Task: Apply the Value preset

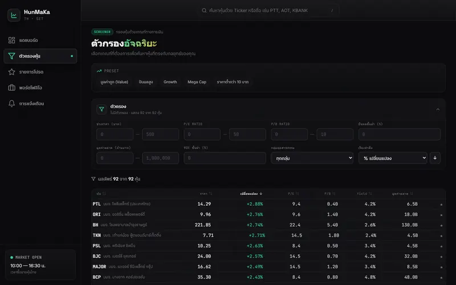Action: coord(115,82)
